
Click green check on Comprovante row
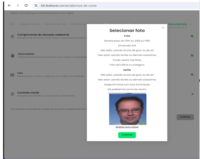[192, 36]
